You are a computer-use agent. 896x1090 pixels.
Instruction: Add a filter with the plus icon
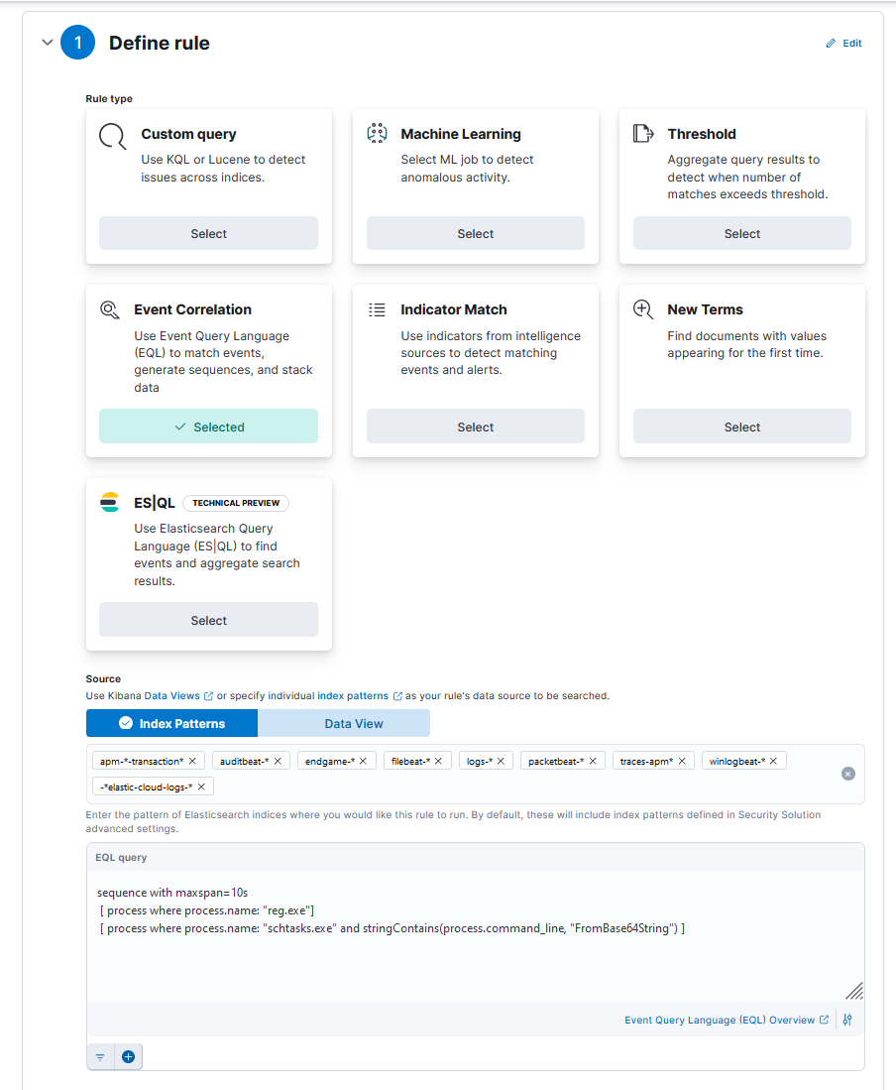coord(128,1057)
